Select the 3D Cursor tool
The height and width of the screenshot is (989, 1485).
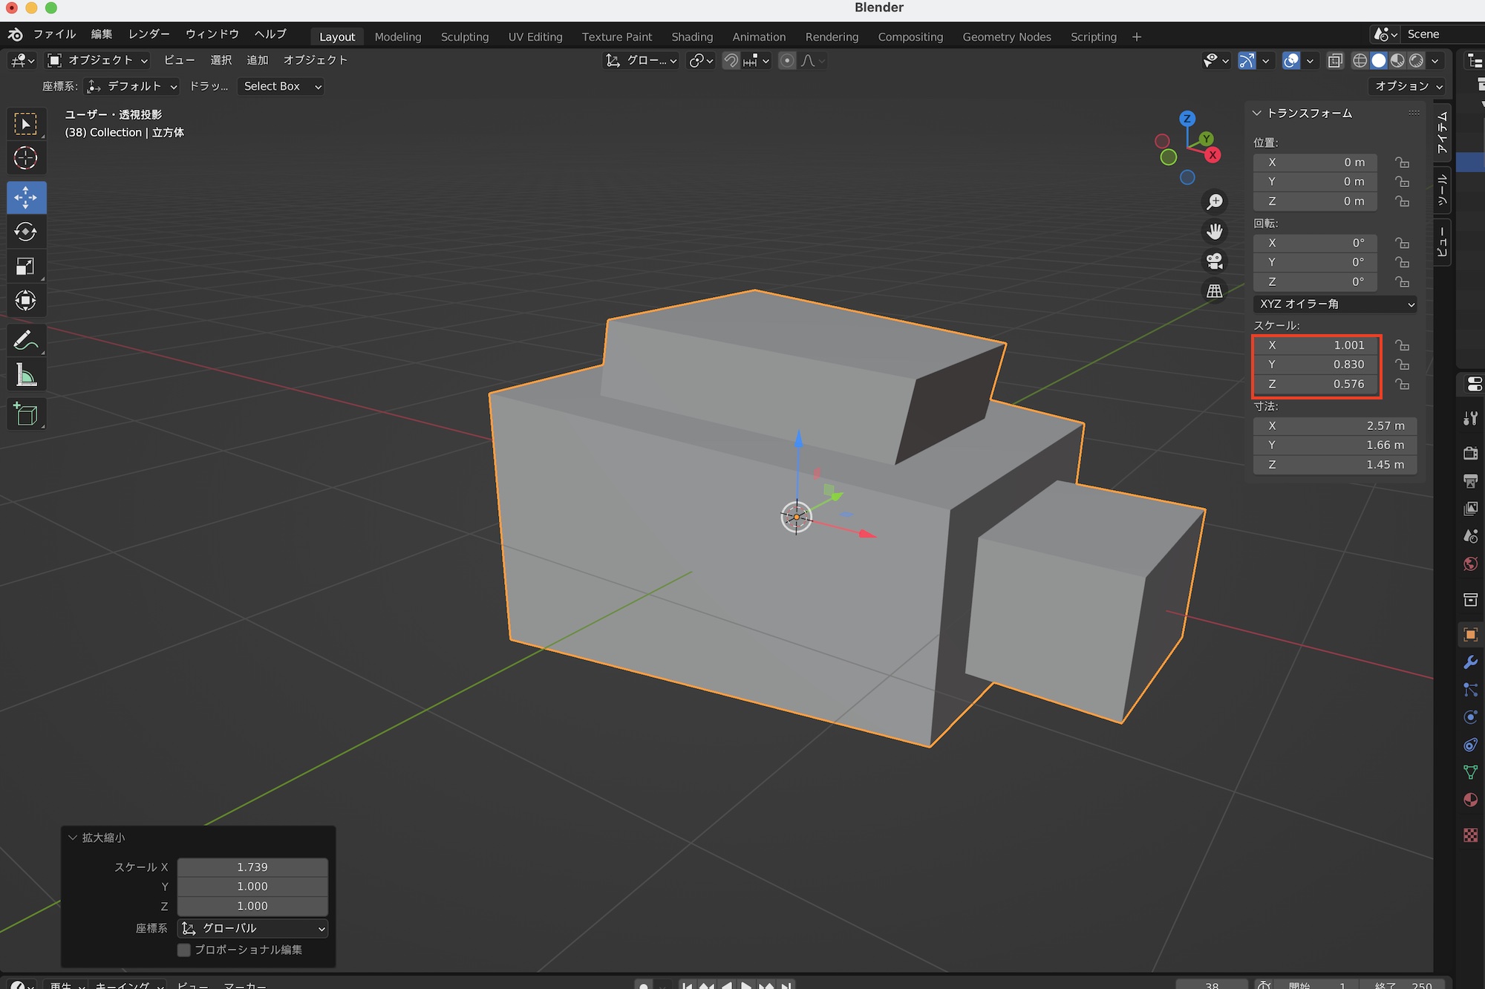25,158
